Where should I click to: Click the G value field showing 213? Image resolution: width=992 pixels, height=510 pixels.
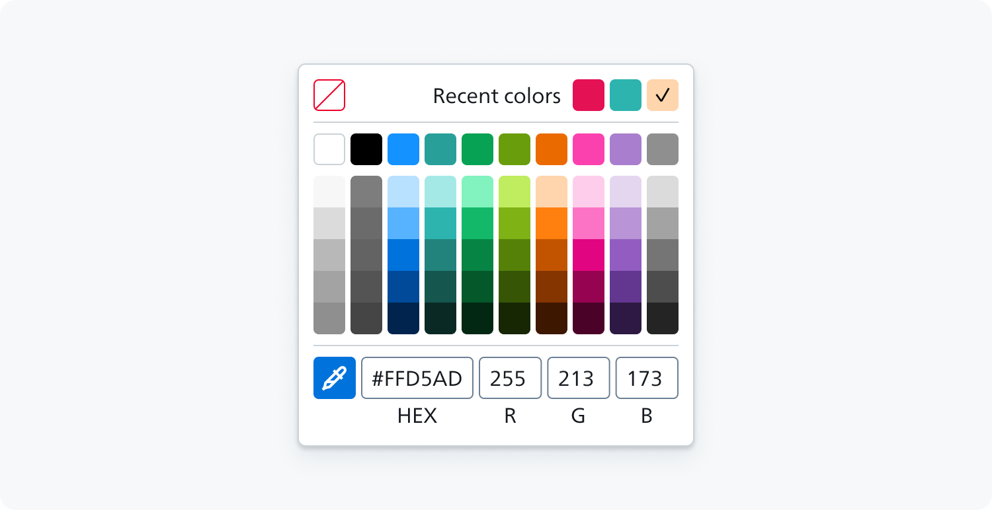click(x=579, y=378)
